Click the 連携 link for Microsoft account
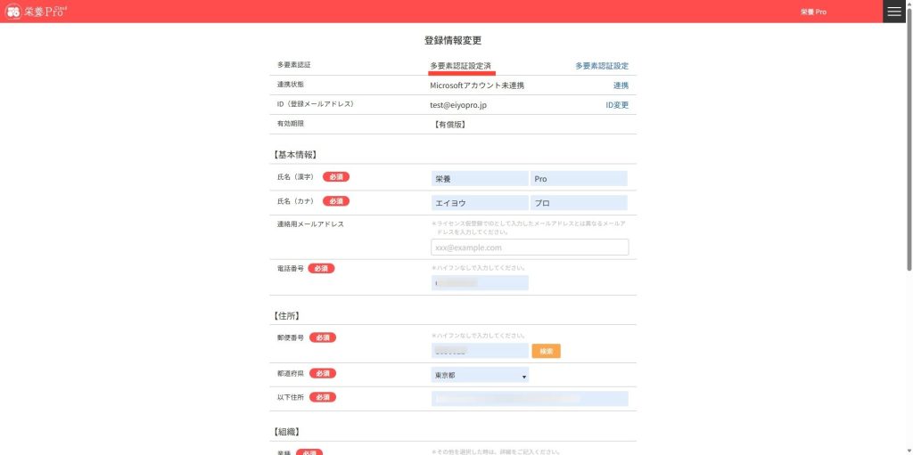Viewport: 913px width, 455px height. [x=621, y=85]
